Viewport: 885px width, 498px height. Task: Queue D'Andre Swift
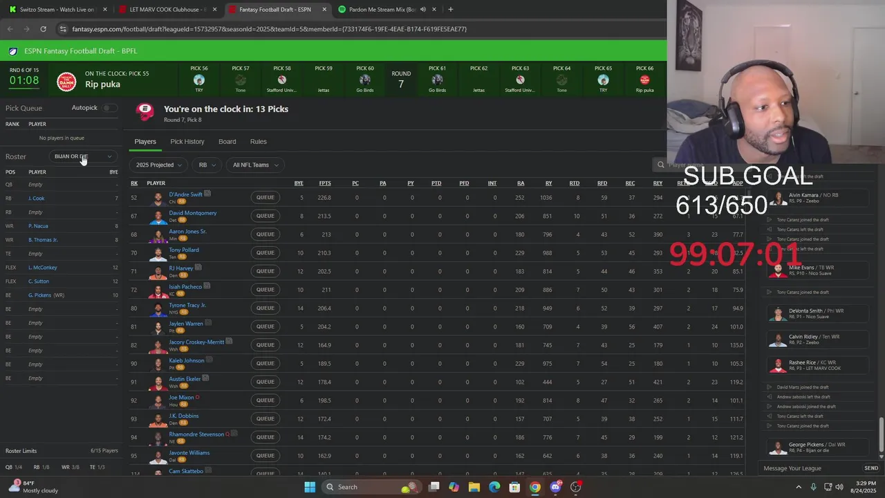pos(265,197)
